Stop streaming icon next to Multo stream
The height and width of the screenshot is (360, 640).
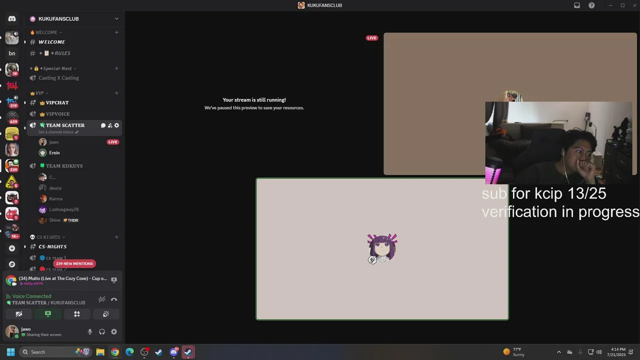pos(114,280)
